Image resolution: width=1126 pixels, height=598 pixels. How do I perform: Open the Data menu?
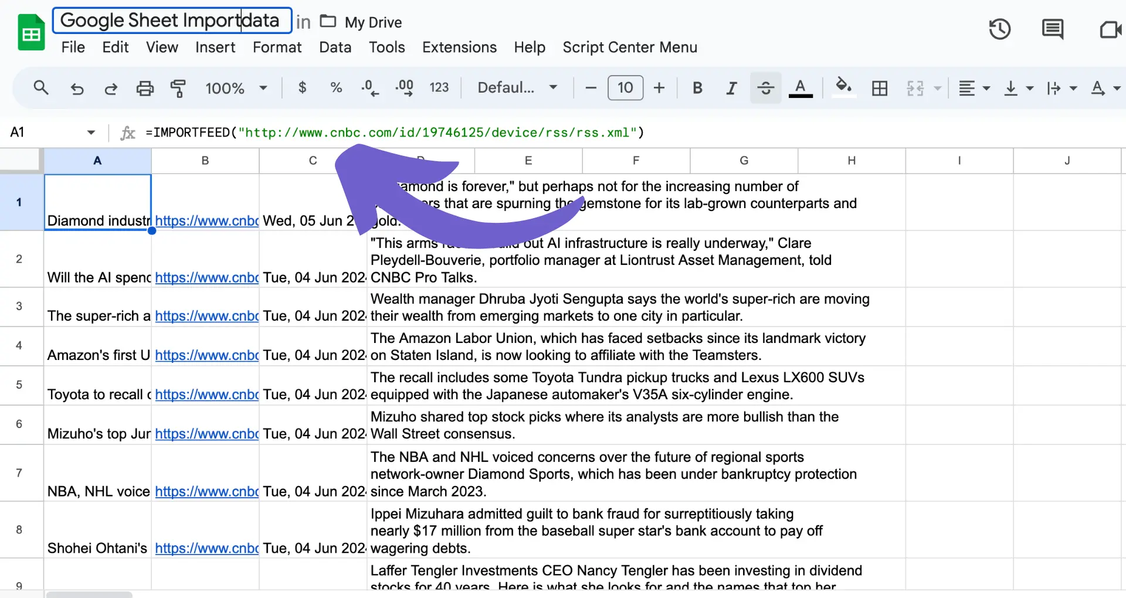click(x=335, y=47)
